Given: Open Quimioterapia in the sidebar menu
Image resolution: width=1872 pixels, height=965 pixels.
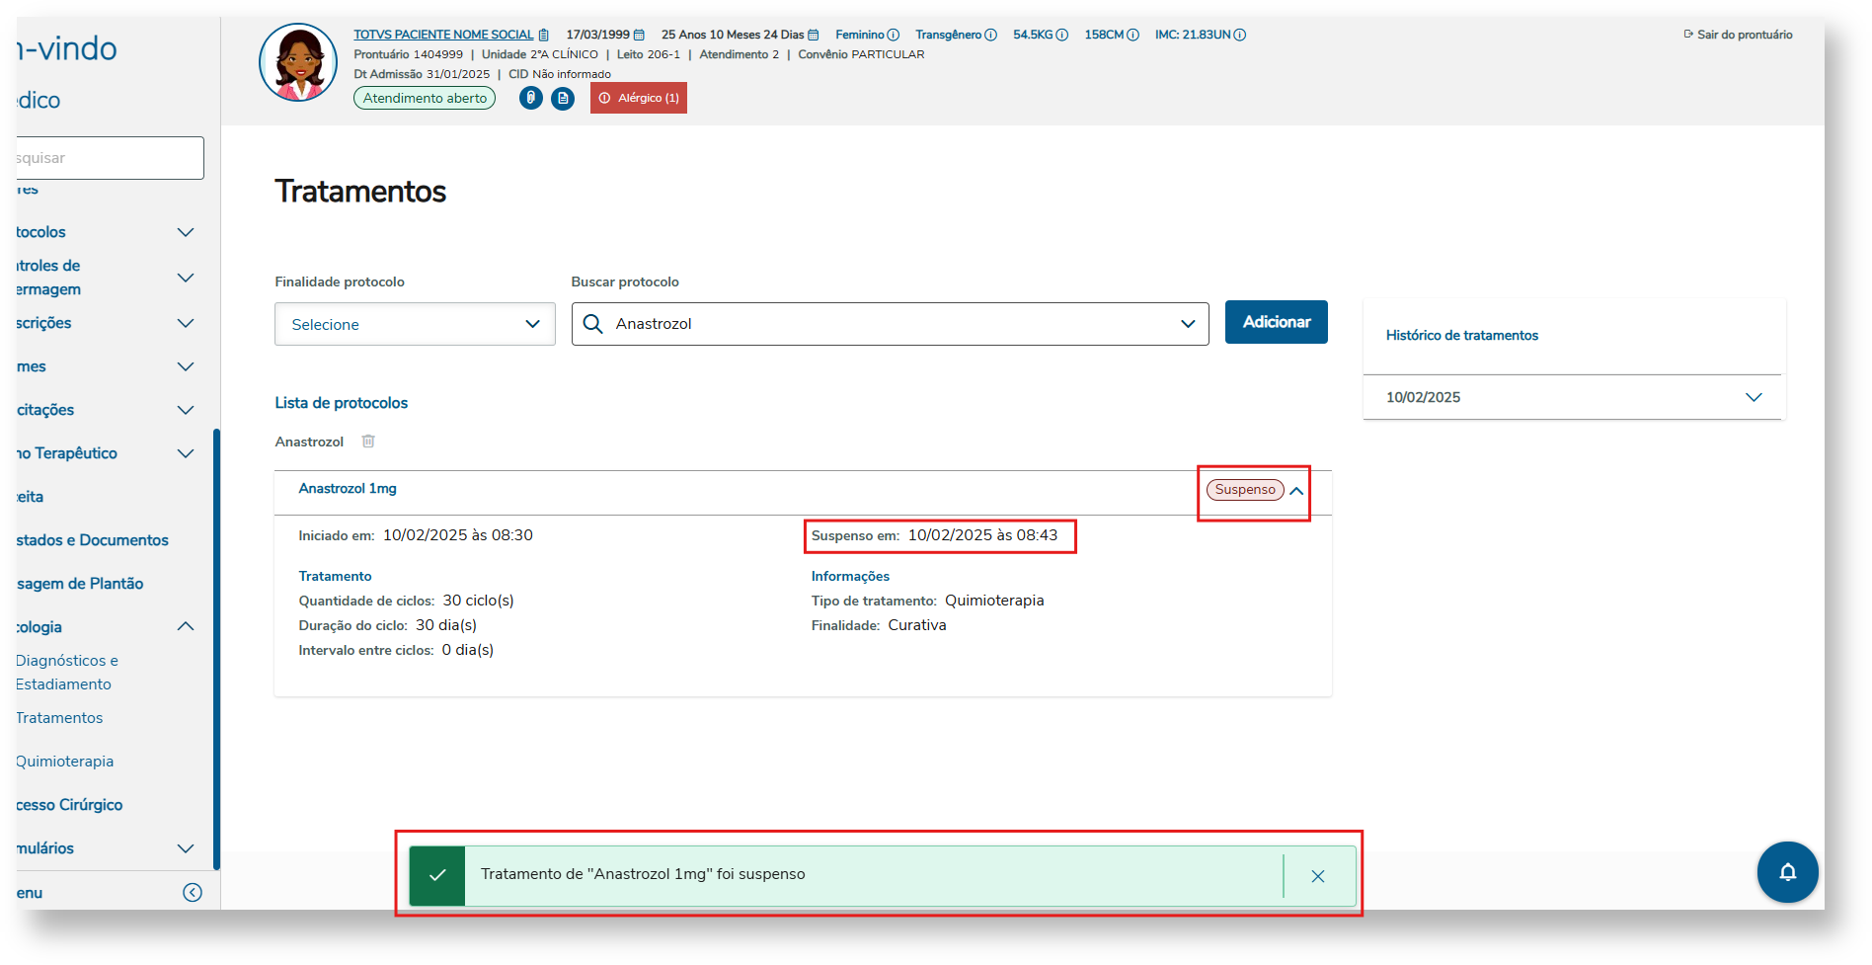Looking at the screenshot, I should (65, 762).
